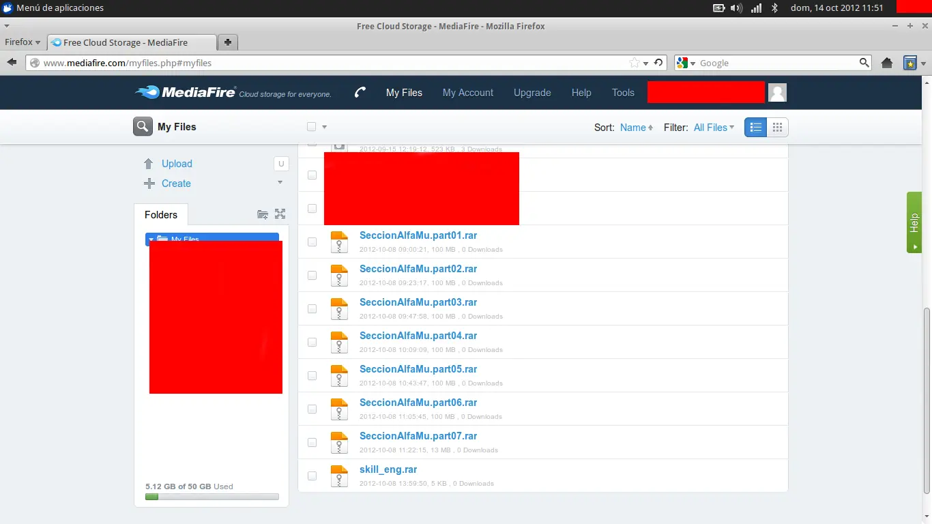
Task: Select the Free Cloud Storage - MediaFire browser tab
Action: click(x=132, y=42)
